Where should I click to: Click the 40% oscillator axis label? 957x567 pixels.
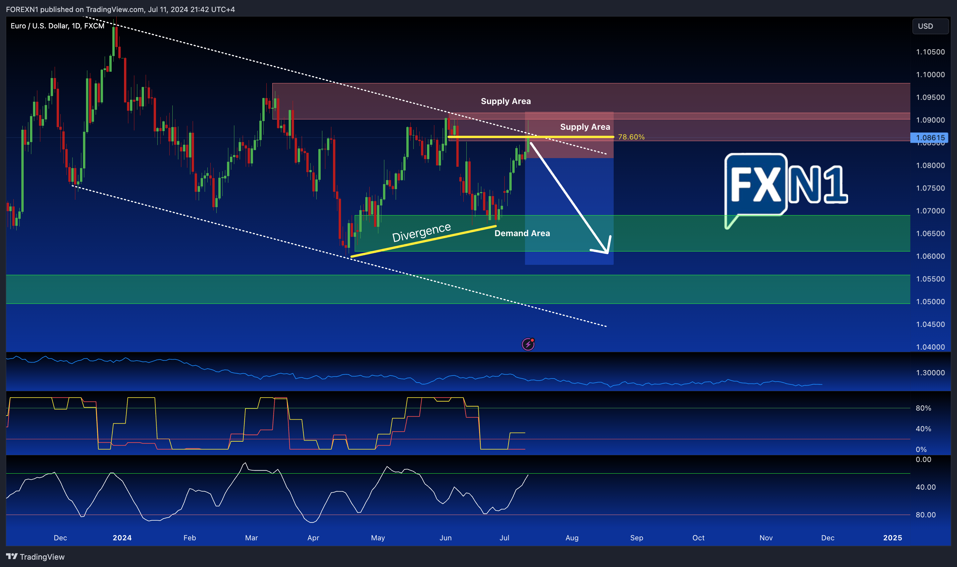pyautogui.click(x=923, y=429)
